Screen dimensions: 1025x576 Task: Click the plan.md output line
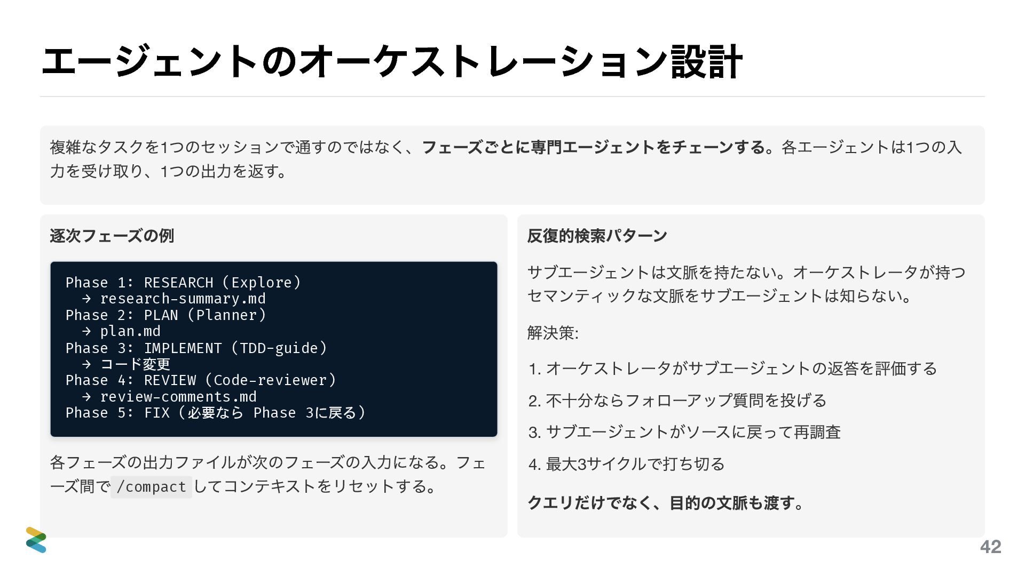coord(130,331)
